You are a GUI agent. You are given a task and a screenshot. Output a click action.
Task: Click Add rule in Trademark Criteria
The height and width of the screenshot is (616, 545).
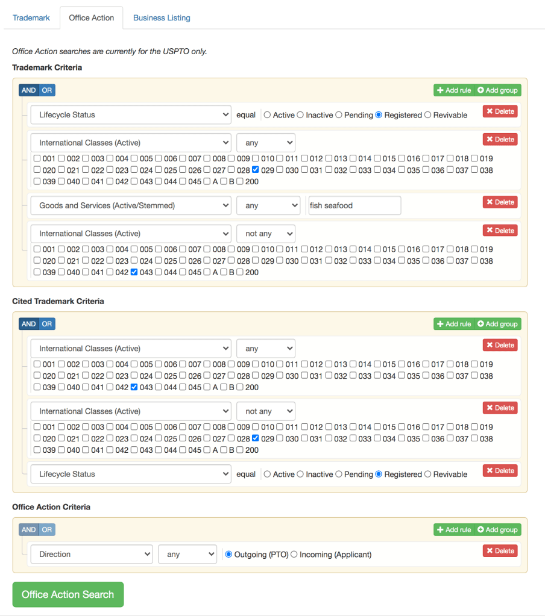(x=454, y=90)
